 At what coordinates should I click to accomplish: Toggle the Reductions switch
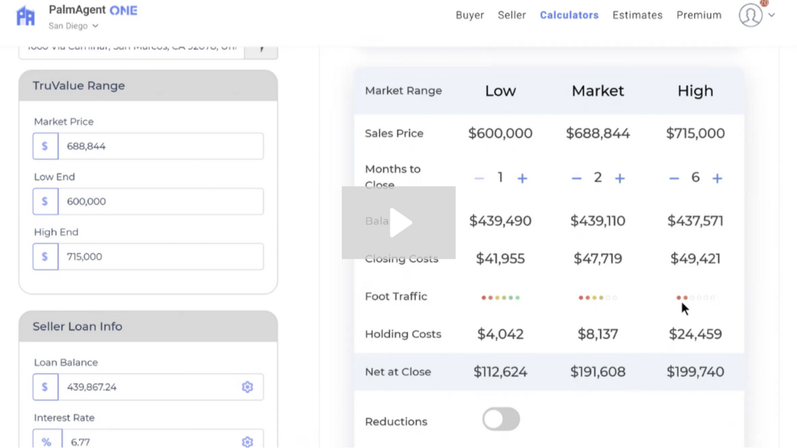click(x=501, y=419)
